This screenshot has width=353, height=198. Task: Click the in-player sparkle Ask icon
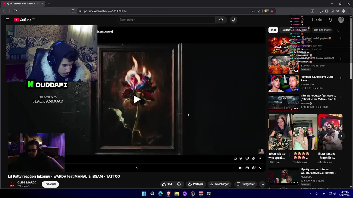click(x=260, y=158)
